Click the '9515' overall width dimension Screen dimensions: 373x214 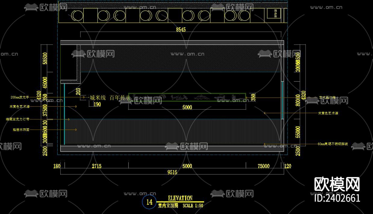tap(172, 172)
